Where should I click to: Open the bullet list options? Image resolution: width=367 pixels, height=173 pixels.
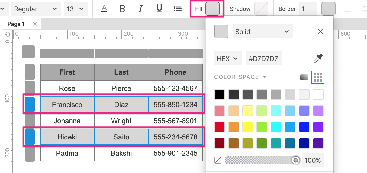178,9
